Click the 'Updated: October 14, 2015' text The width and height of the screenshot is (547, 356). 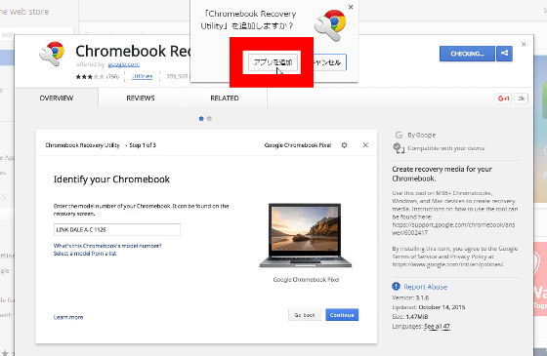(x=429, y=307)
